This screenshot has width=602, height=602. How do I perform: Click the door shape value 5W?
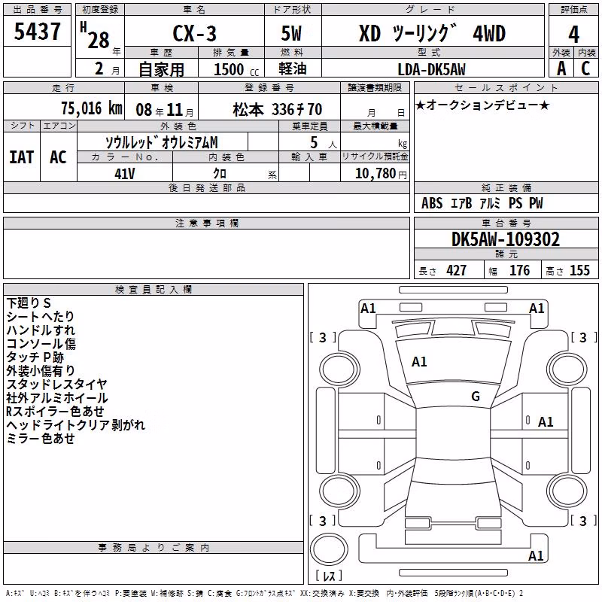click(291, 33)
